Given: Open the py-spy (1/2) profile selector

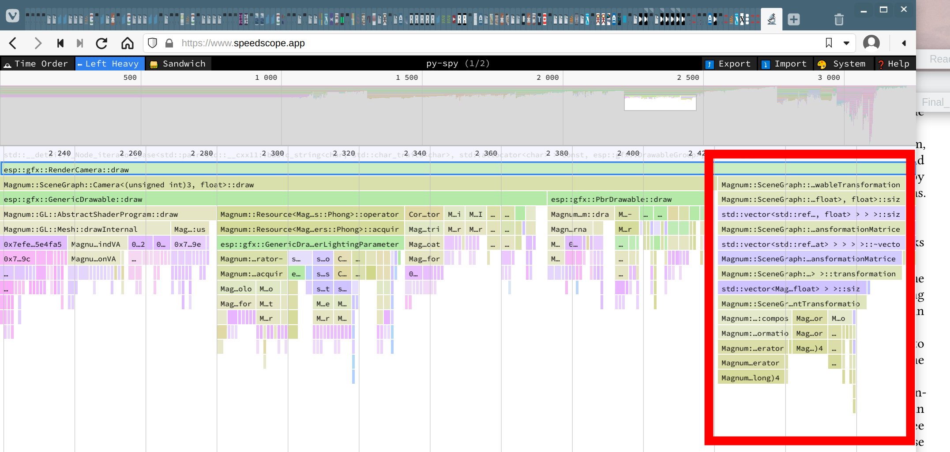Looking at the screenshot, I should pyautogui.click(x=458, y=63).
